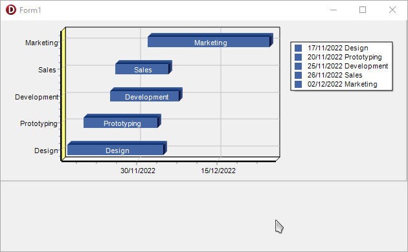
Task: Click legend entry '25/11/2022 Development'
Action: pyautogui.click(x=348, y=66)
